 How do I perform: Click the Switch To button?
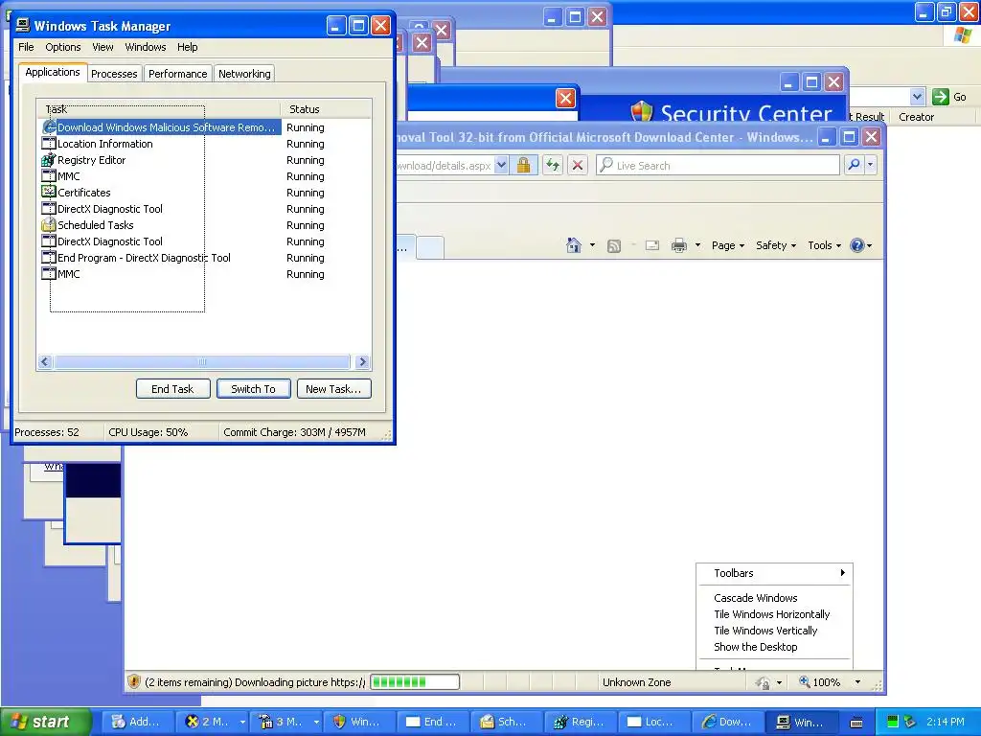pyautogui.click(x=253, y=389)
